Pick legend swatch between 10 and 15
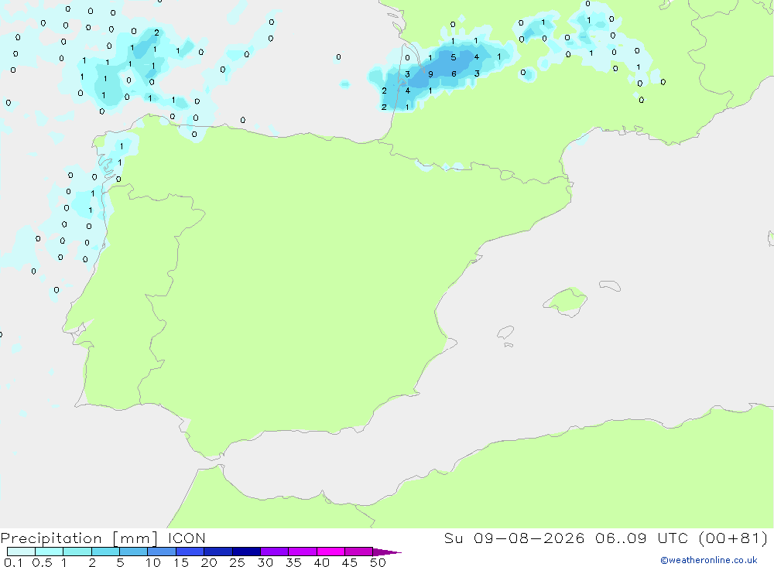This screenshot has width=774, height=567. click(x=162, y=552)
